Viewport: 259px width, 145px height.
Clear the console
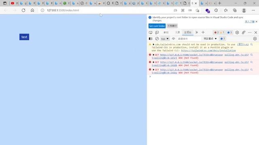157,39
